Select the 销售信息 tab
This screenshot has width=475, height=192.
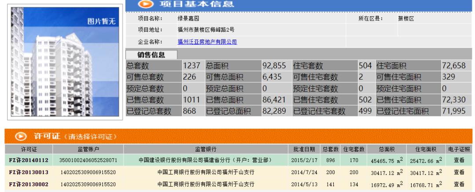[152, 54]
